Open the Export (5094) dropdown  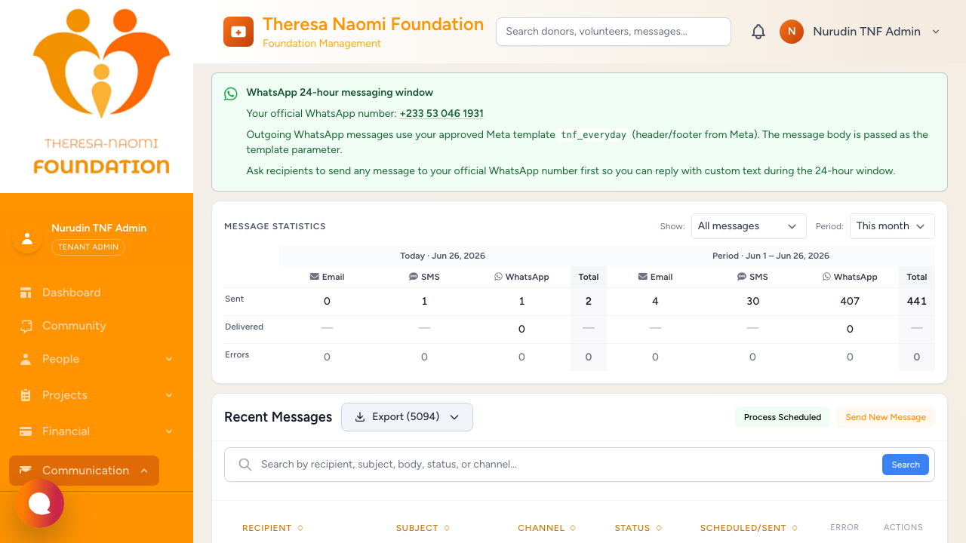(407, 417)
